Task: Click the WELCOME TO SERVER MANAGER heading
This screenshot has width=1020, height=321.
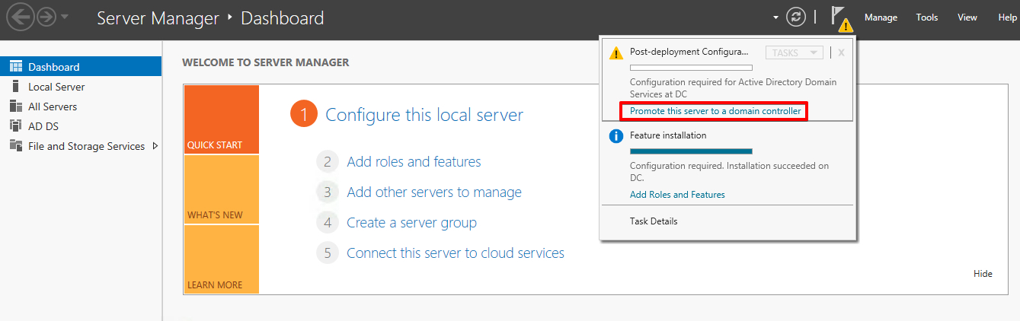Action: point(266,62)
